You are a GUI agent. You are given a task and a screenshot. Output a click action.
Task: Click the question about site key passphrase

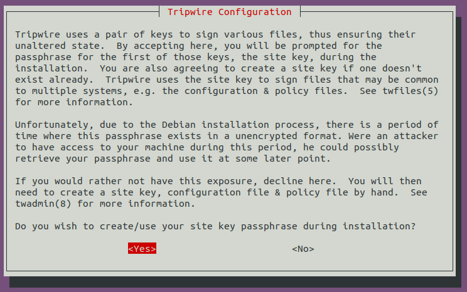tap(215, 226)
